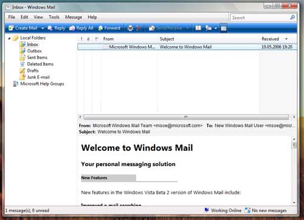
Task: Minimize the Windows Mail window
Action: click(268, 5)
